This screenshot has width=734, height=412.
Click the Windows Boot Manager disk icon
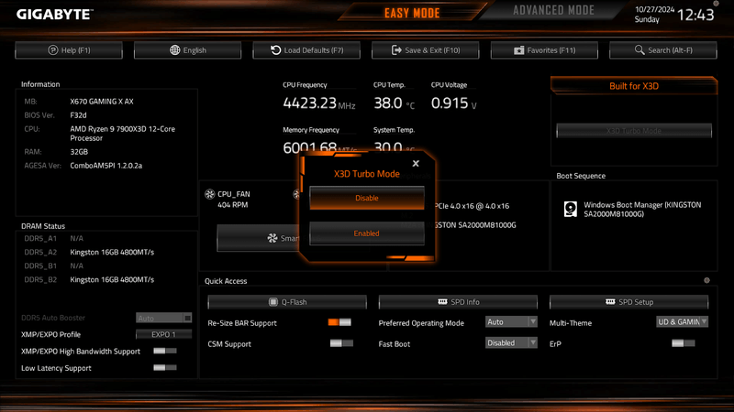pyautogui.click(x=570, y=210)
